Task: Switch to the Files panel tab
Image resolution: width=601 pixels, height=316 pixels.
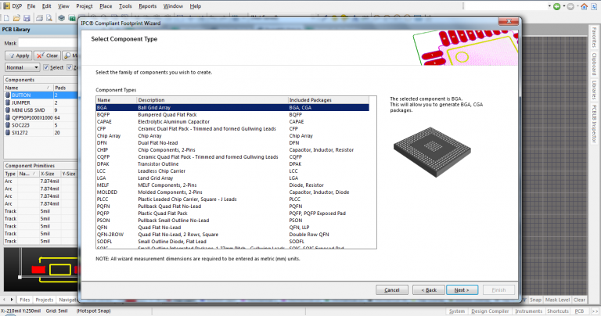Action: pyautogui.click(x=25, y=300)
